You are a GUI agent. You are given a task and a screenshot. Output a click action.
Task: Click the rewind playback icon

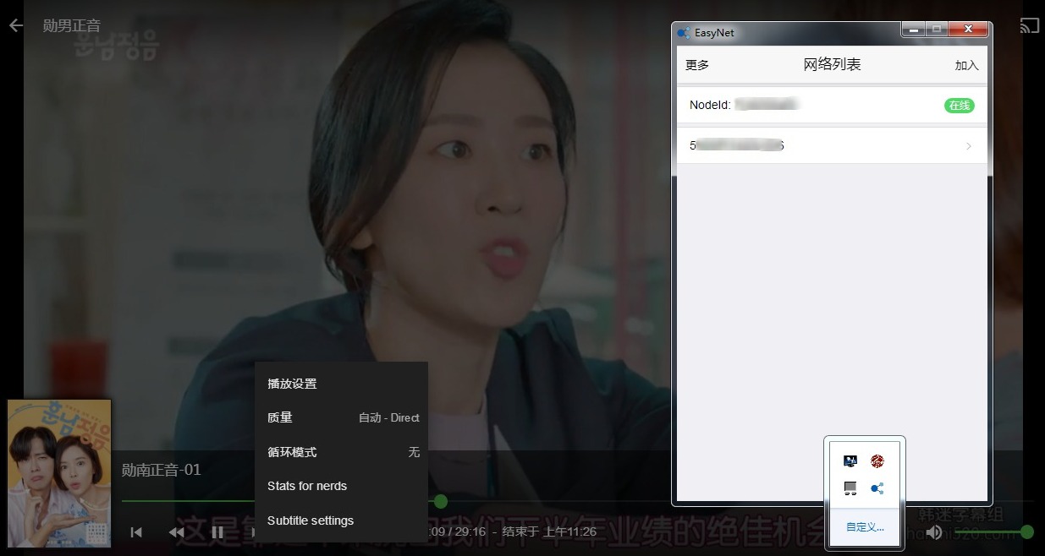[x=176, y=532]
